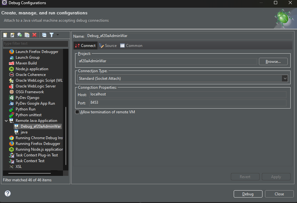Click the Project text field

pyautogui.click(x=167, y=61)
